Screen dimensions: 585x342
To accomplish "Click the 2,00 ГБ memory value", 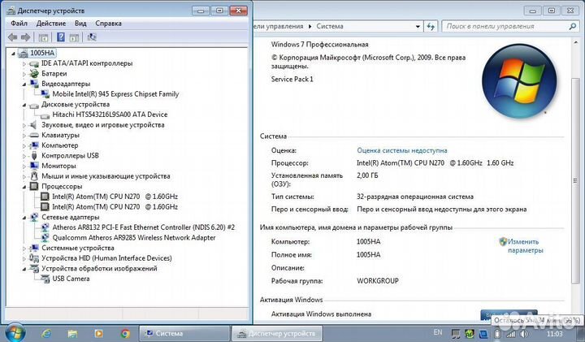I will pos(367,175).
